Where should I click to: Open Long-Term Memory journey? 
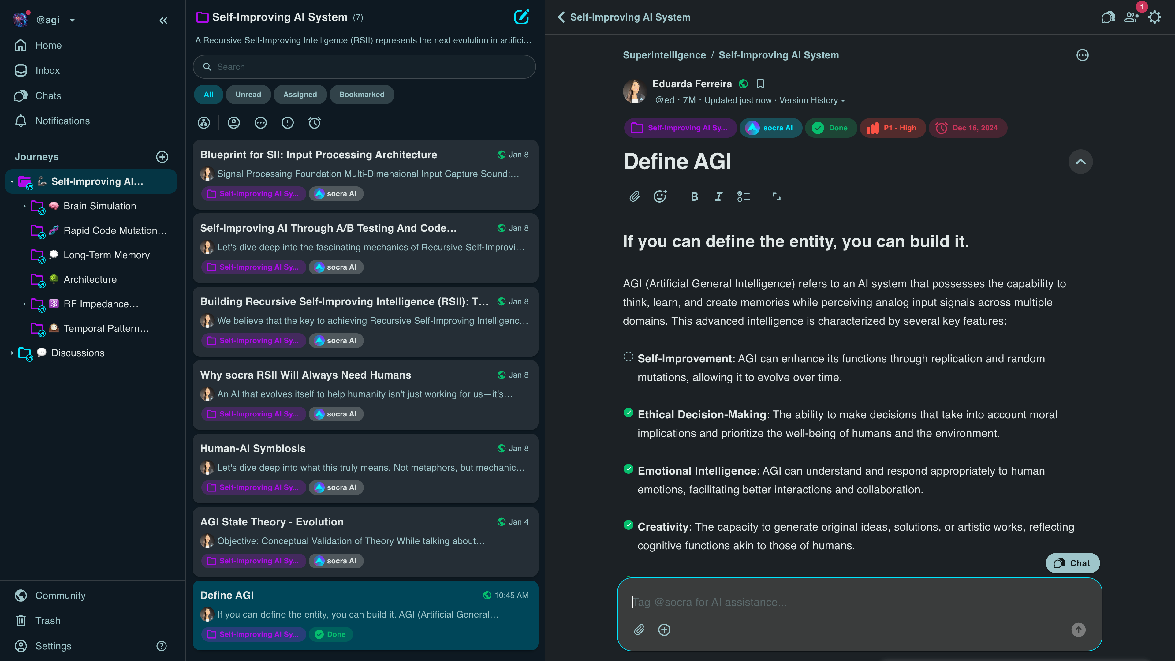pos(106,255)
